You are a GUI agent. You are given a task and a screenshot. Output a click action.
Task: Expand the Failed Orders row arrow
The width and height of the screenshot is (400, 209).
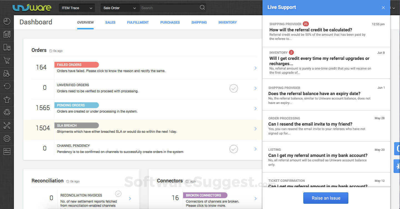pyautogui.click(x=255, y=68)
